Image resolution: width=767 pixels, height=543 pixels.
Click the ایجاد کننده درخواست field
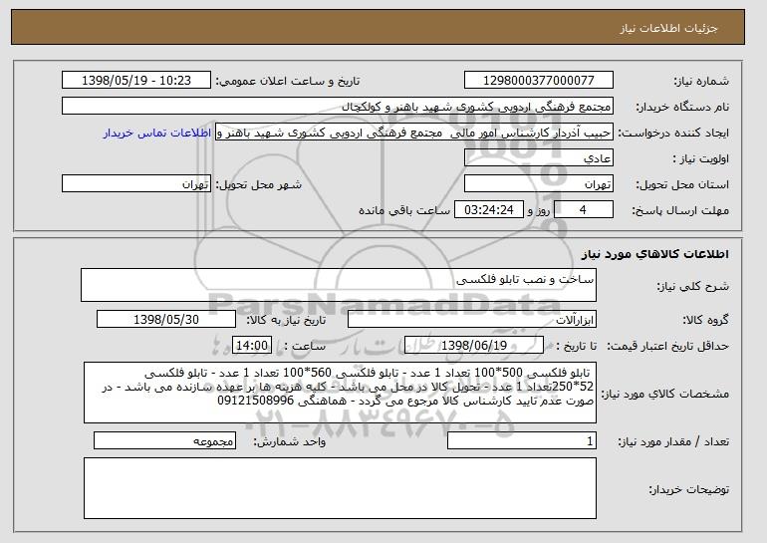414,133
